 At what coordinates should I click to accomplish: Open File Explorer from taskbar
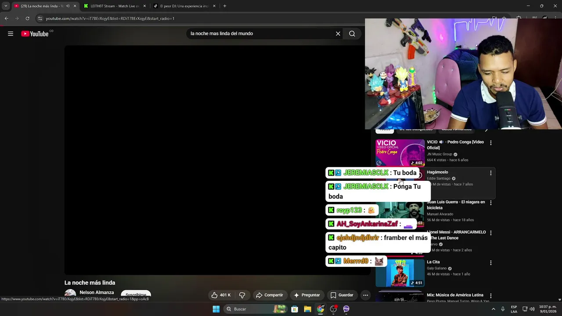(307, 309)
